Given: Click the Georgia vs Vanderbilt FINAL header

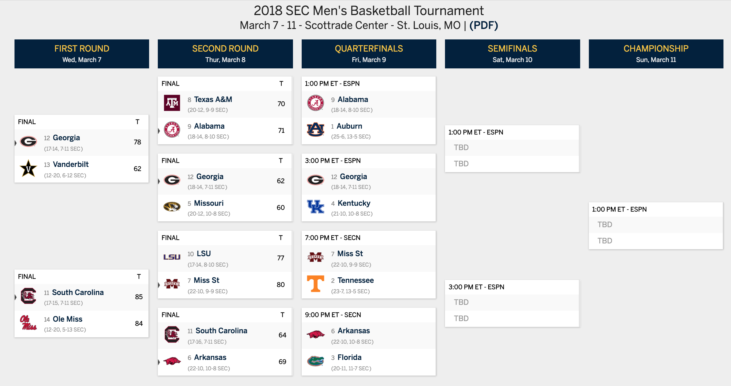Looking at the screenshot, I should coord(82,122).
